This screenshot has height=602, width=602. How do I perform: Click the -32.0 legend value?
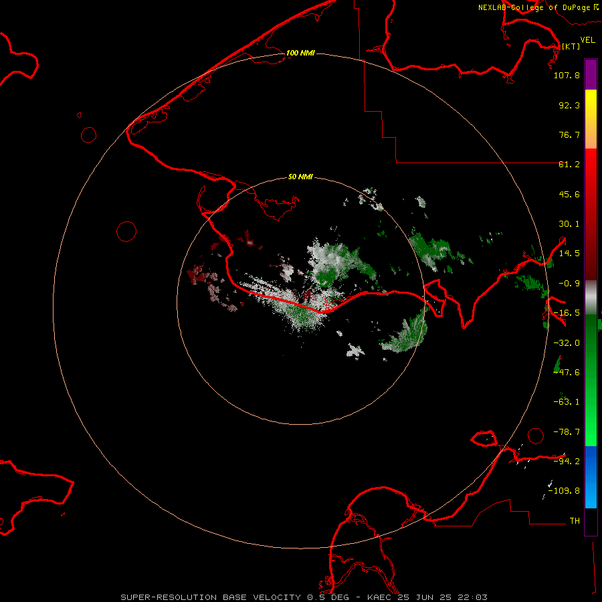(x=567, y=343)
